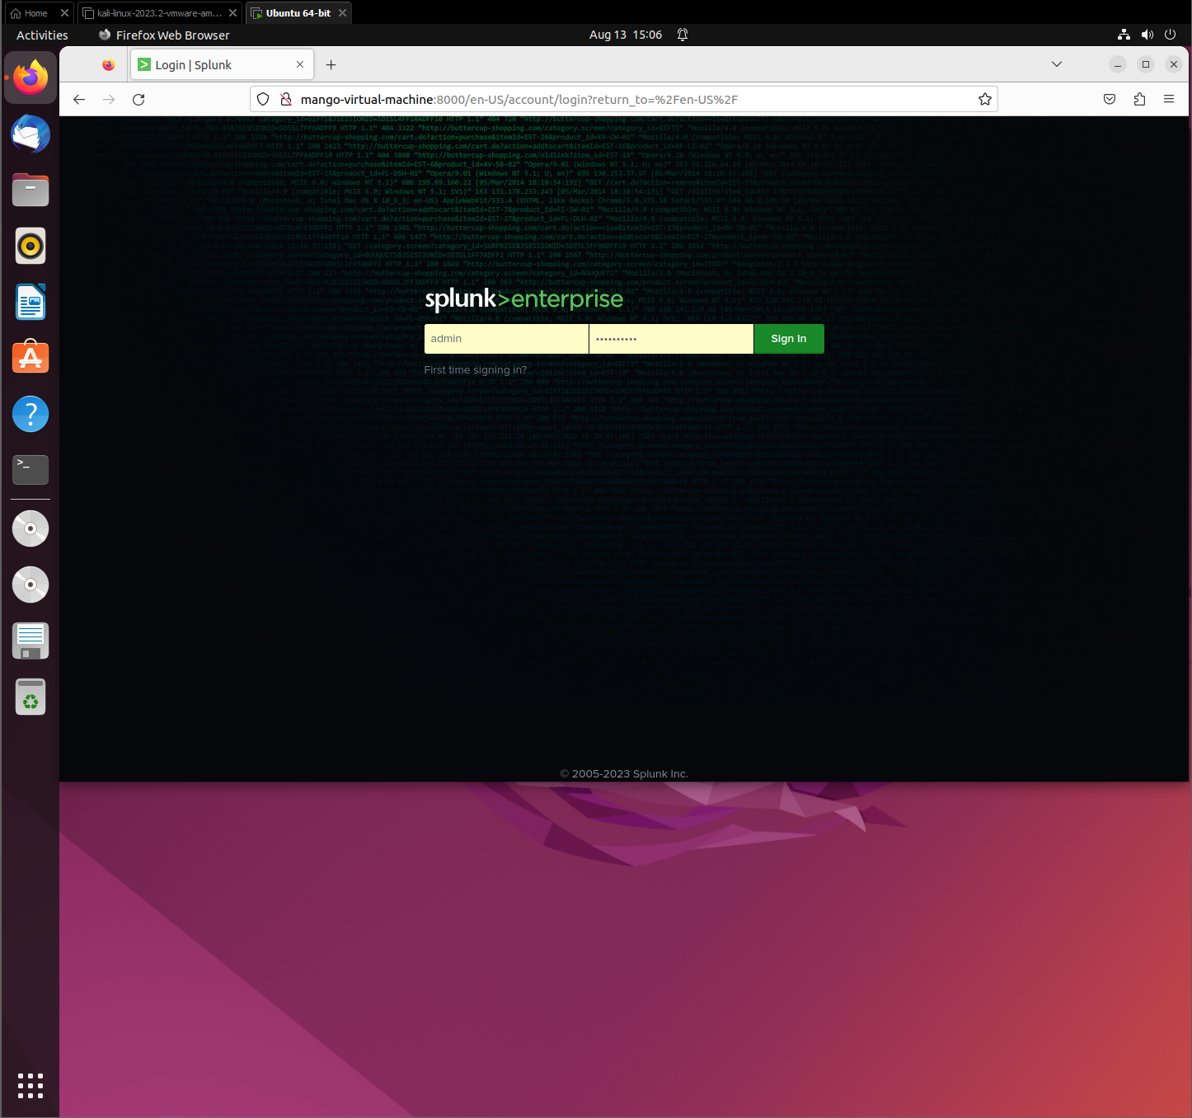Open the clock and calendar menu
Screen dimensions: 1192x1118
click(626, 35)
